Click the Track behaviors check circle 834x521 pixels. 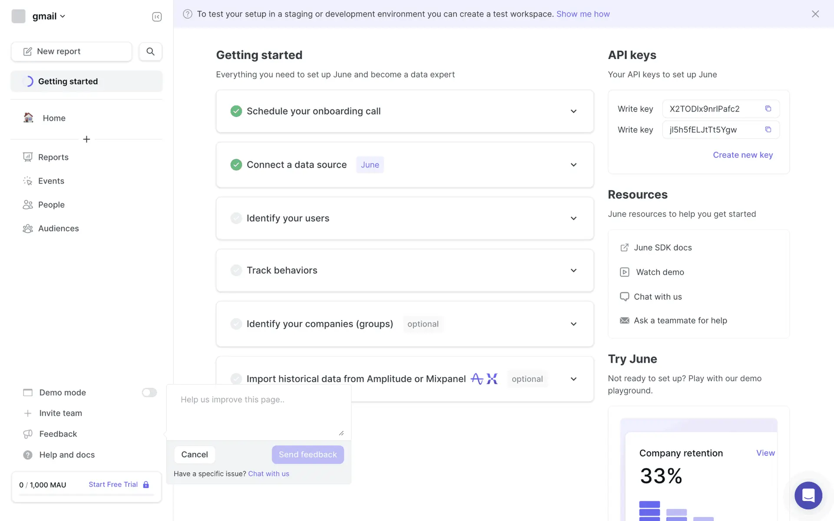(236, 270)
